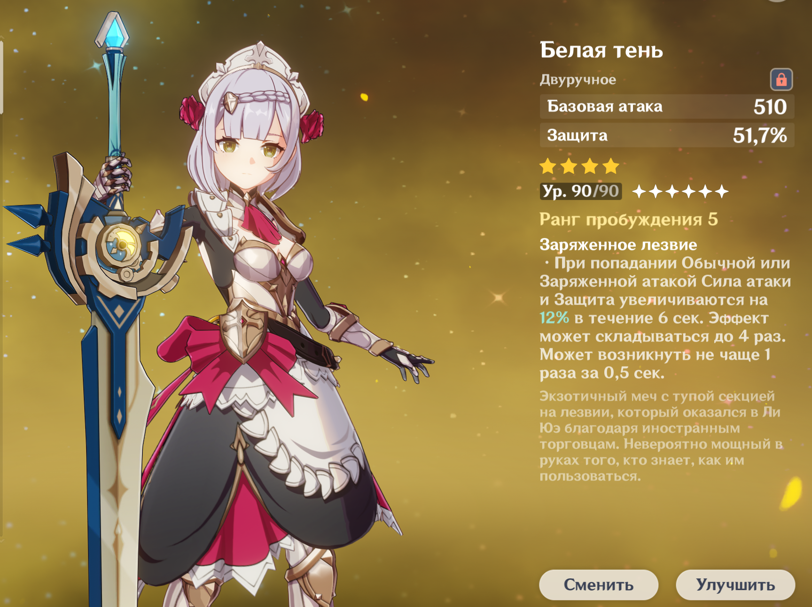
Task: Click the Заряженное лезвие passive title
Action: click(618, 245)
